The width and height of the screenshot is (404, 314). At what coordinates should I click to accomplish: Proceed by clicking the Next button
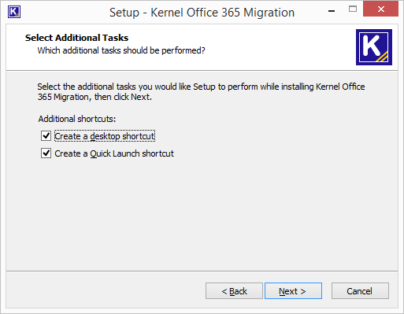pyautogui.click(x=293, y=291)
